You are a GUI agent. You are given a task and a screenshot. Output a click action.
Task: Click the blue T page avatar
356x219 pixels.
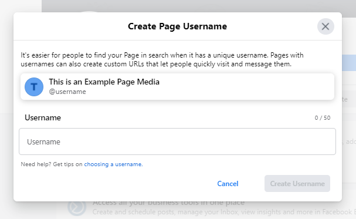34,87
